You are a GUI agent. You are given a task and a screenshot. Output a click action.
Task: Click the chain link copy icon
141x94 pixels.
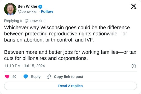[x=49, y=77]
